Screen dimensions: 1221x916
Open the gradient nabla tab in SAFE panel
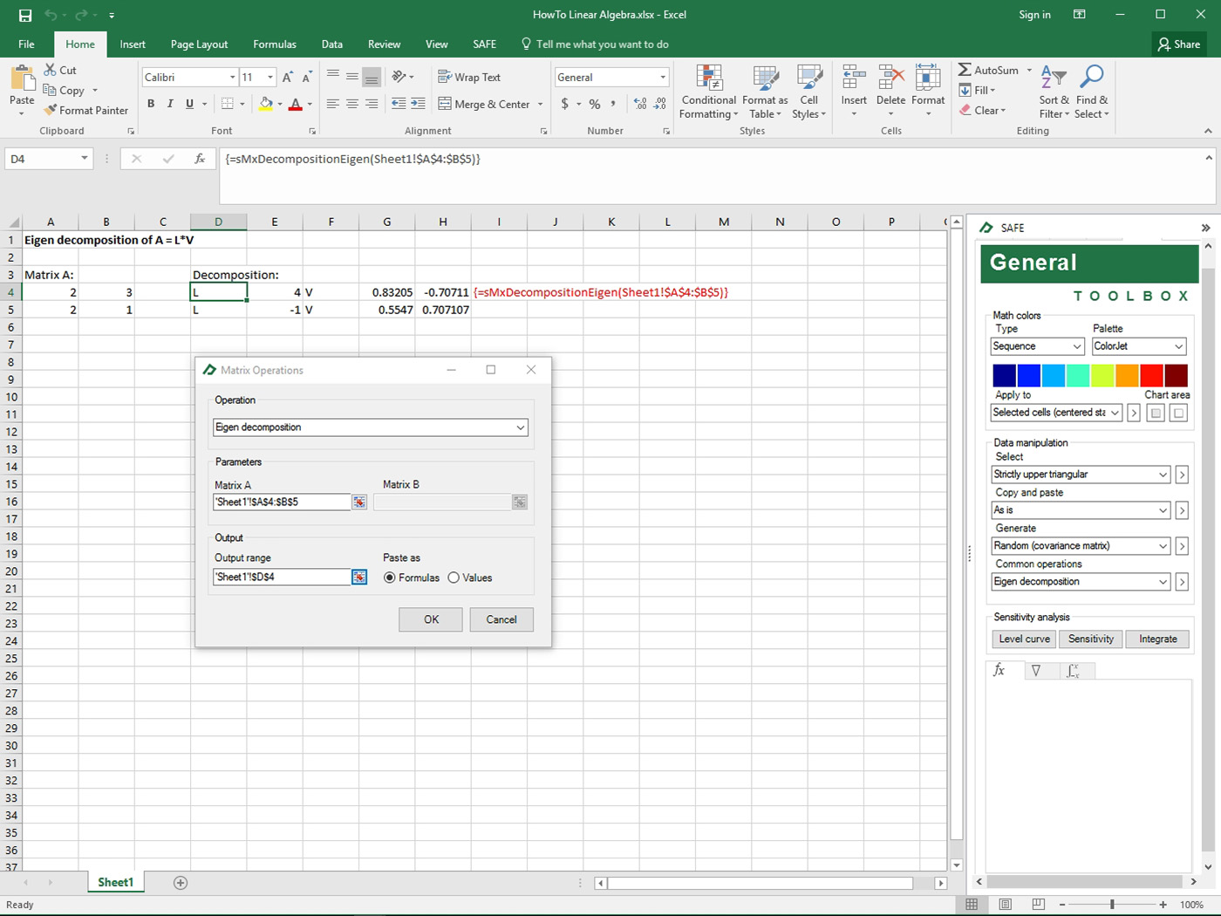click(1036, 670)
